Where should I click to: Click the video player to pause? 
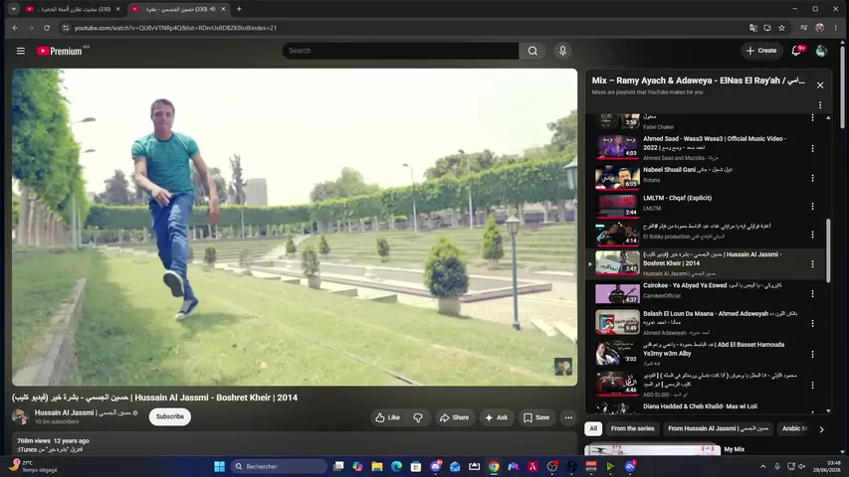click(x=295, y=228)
